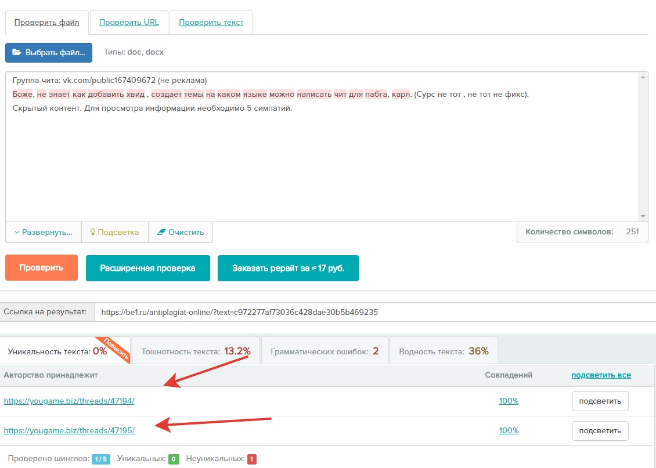This screenshot has height=468, width=656.
Task: Click the text area scrollbar up arrow
Action: click(643, 77)
